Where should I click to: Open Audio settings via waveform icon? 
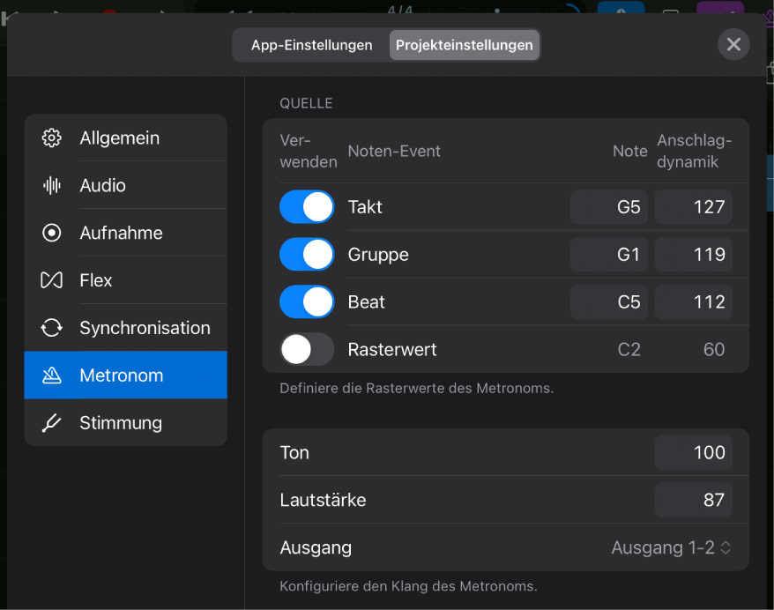coord(51,185)
